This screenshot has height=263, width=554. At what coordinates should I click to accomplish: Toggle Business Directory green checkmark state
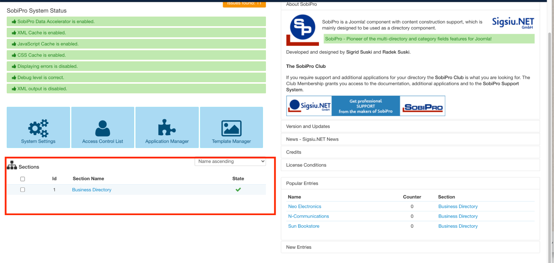(238, 190)
